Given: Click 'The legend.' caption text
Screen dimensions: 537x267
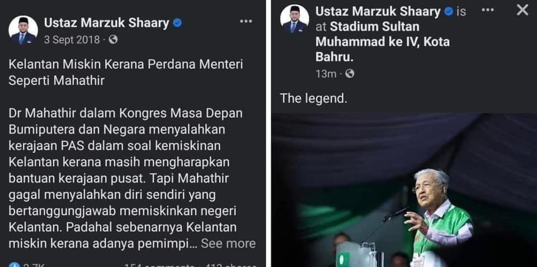Looking at the screenshot, I should point(314,98).
